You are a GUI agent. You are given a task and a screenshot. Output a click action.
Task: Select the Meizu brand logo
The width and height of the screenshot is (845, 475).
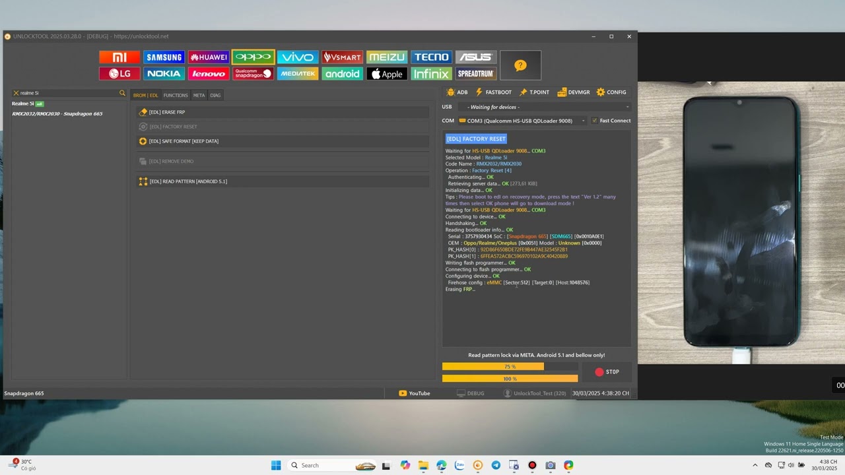[x=387, y=57]
